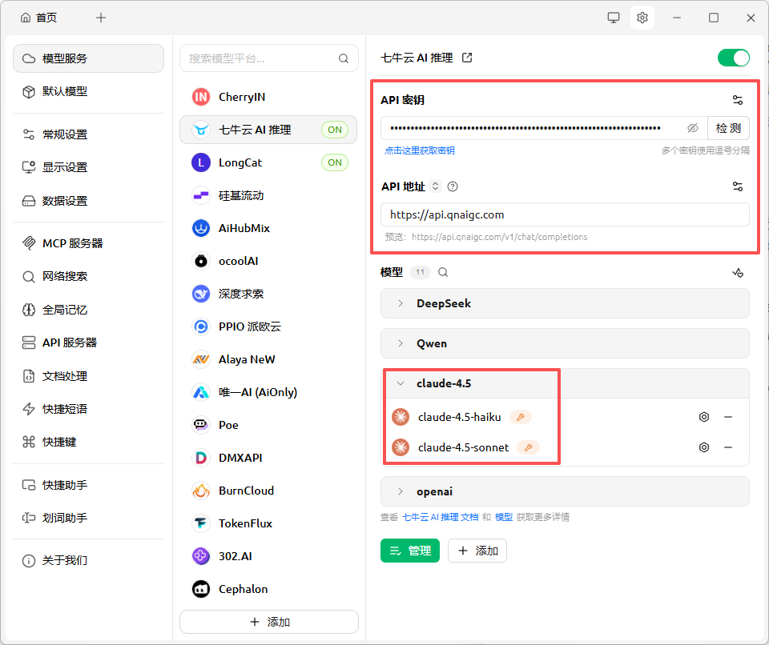Click the API key settings sliders icon
Viewport: 769px width, 645px height.
point(737,100)
